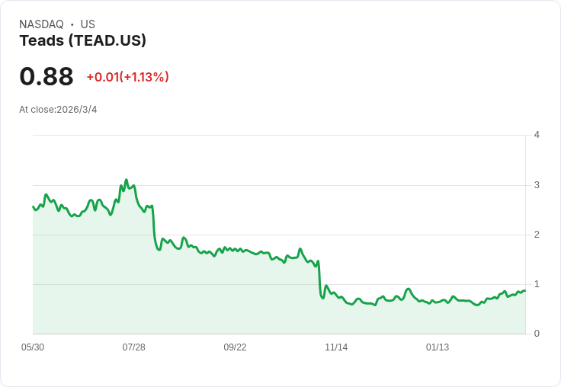
Task: Click the y-axis label 2
Action: (537, 235)
